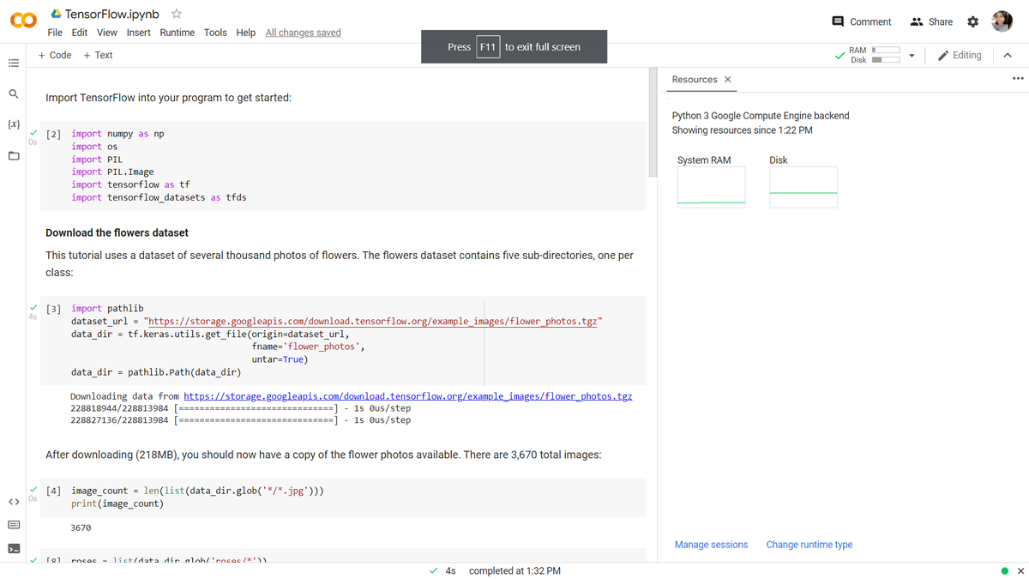This screenshot has width=1029, height=579.
Task: Share the notebook
Action: pos(931,21)
